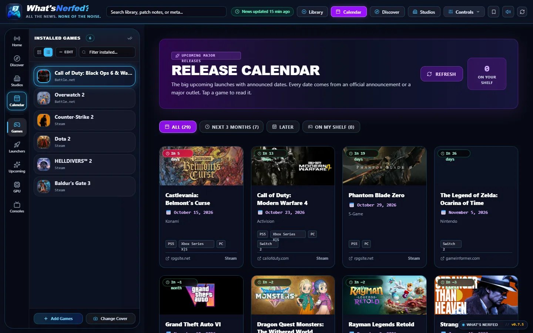Select the NEXT 3 MONTHS (7) filter

(232, 127)
